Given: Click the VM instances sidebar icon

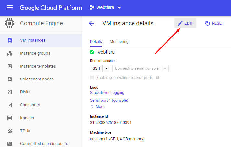Looking at the screenshot, I should (x=10, y=40).
